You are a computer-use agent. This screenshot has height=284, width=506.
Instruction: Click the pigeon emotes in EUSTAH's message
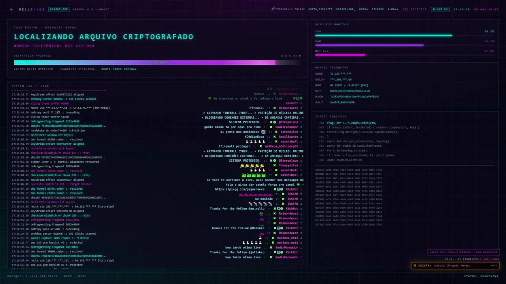point(260,204)
